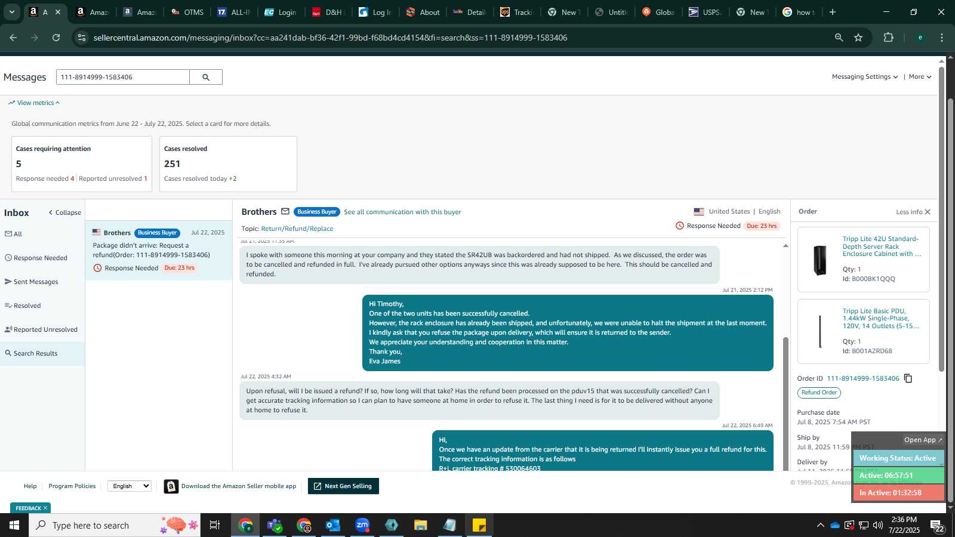Switch to the USPS browser tab

(x=706, y=12)
